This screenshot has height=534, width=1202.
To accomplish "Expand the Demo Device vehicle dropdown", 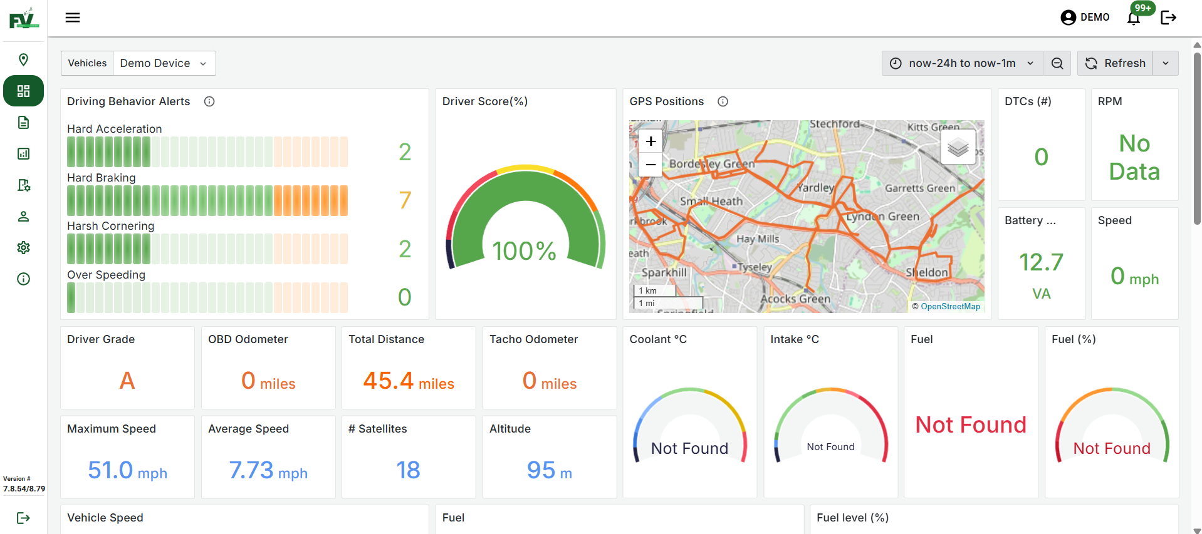I will pos(164,63).
